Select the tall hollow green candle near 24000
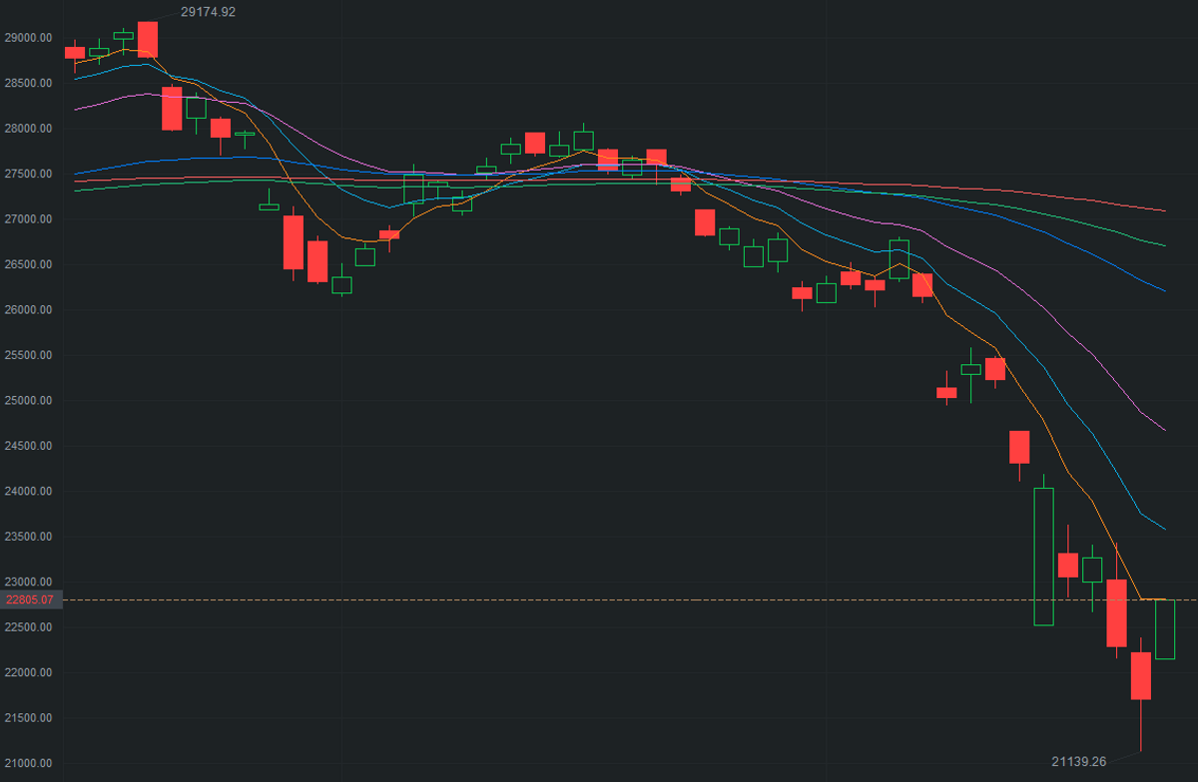The width and height of the screenshot is (1198, 782). (1043, 557)
